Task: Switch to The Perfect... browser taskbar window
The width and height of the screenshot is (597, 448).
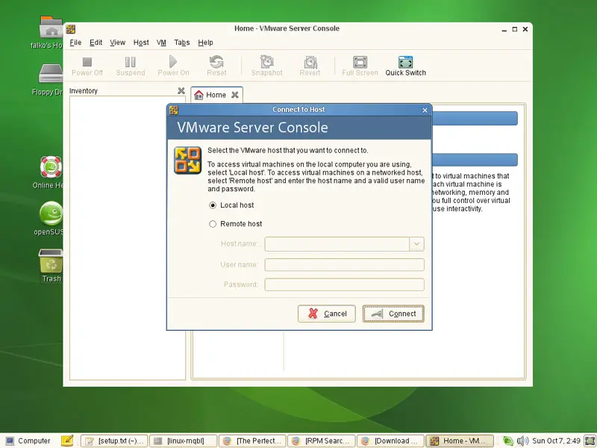Action: 252,441
